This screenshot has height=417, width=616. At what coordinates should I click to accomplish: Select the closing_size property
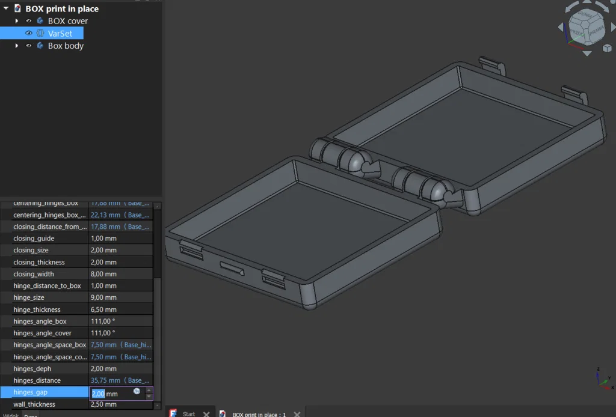[31, 250]
